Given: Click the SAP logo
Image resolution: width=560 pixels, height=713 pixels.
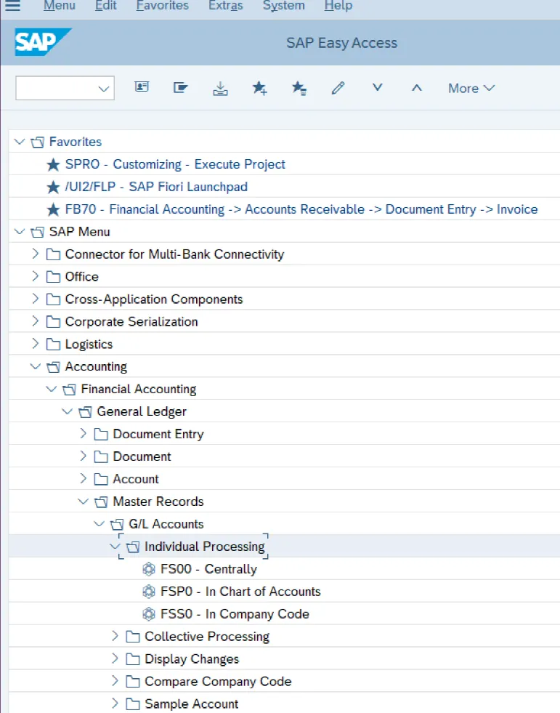Looking at the screenshot, I should 43,42.
